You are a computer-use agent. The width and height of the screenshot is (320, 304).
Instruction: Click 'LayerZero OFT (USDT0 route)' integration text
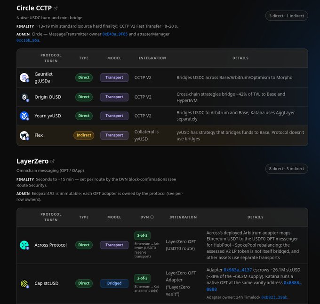coord(181,245)
